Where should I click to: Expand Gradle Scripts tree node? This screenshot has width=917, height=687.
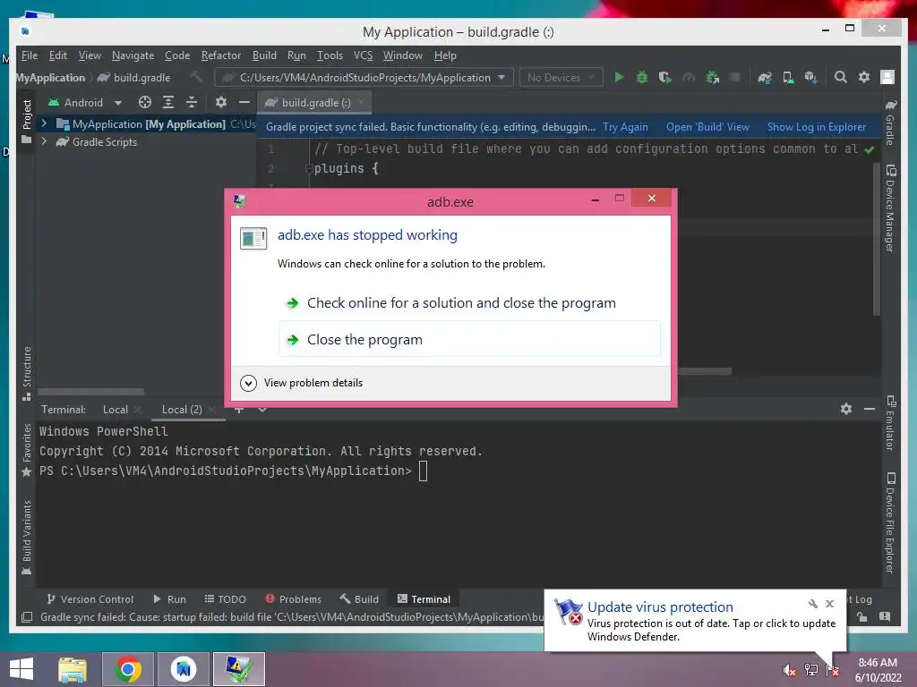coord(44,141)
